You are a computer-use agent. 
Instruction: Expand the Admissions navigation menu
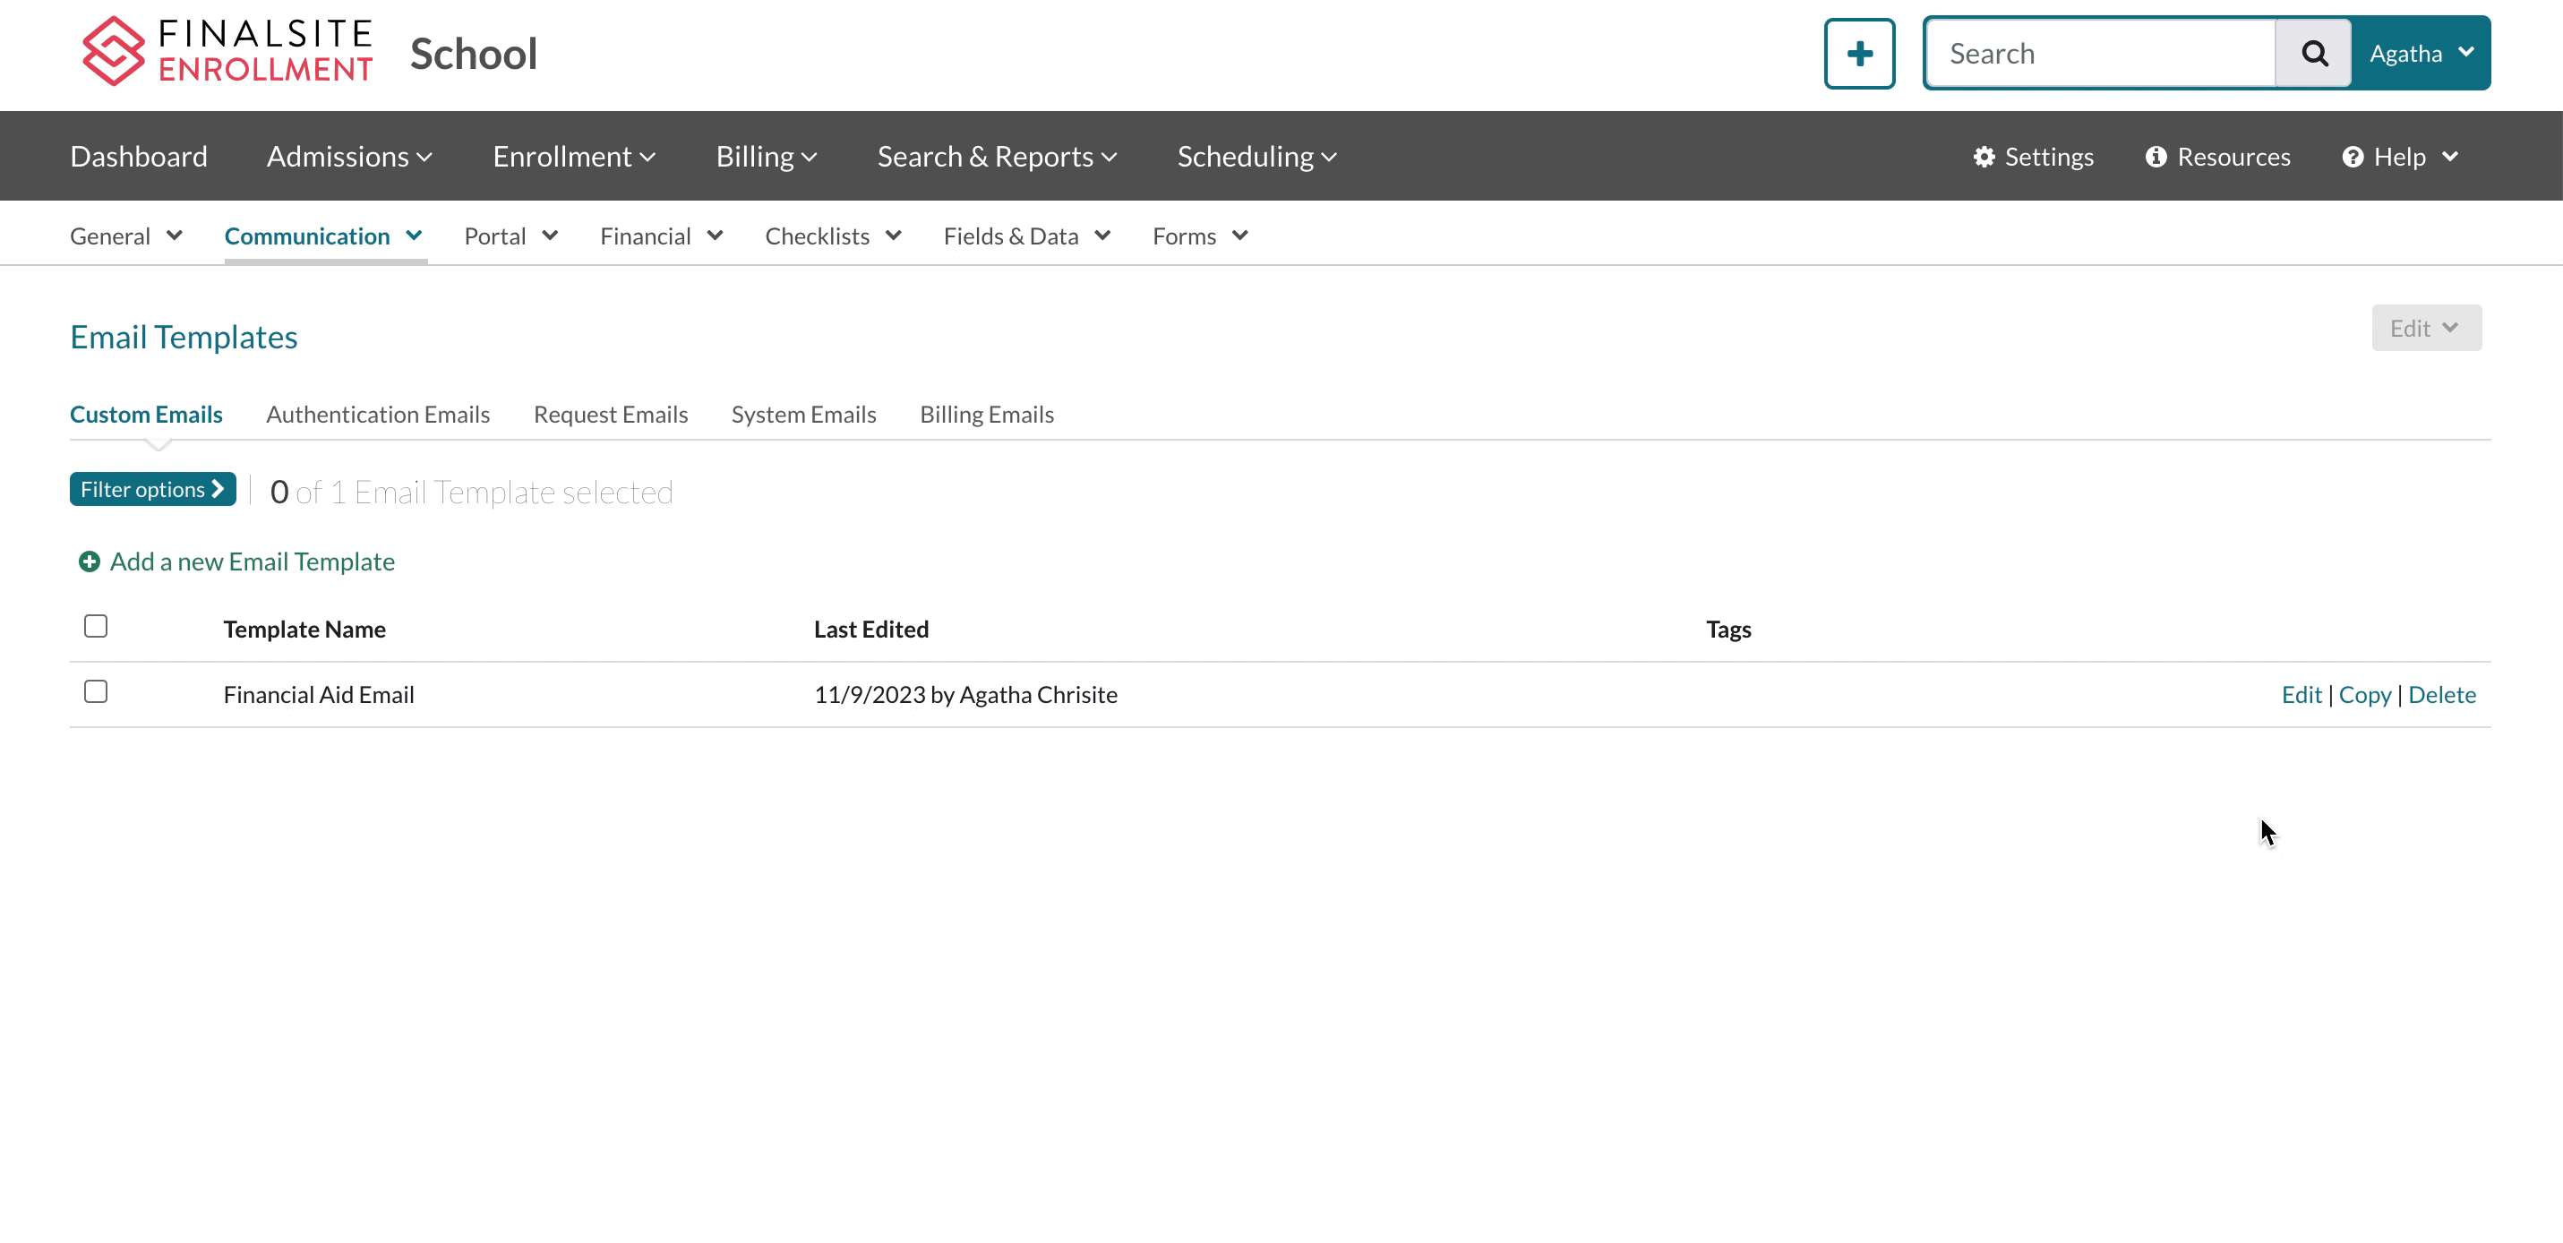(x=349, y=158)
